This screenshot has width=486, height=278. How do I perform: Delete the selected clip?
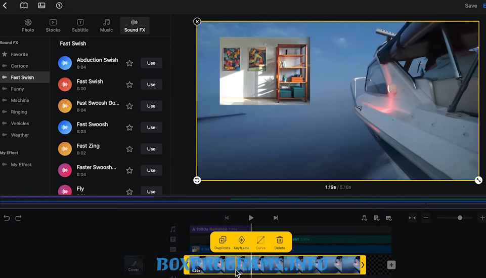coord(280,240)
